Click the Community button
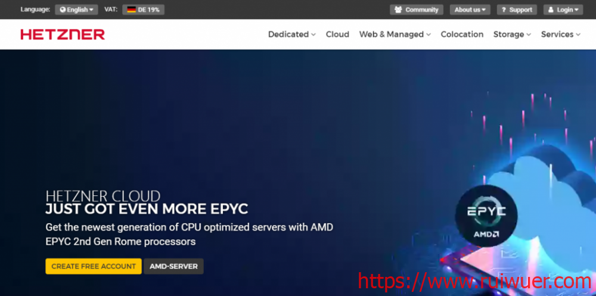 point(417,10)
